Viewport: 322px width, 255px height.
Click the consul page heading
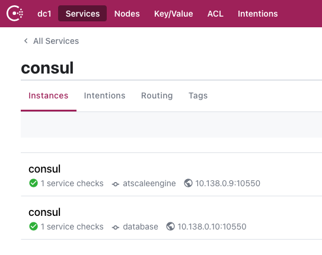pos(47,68)
